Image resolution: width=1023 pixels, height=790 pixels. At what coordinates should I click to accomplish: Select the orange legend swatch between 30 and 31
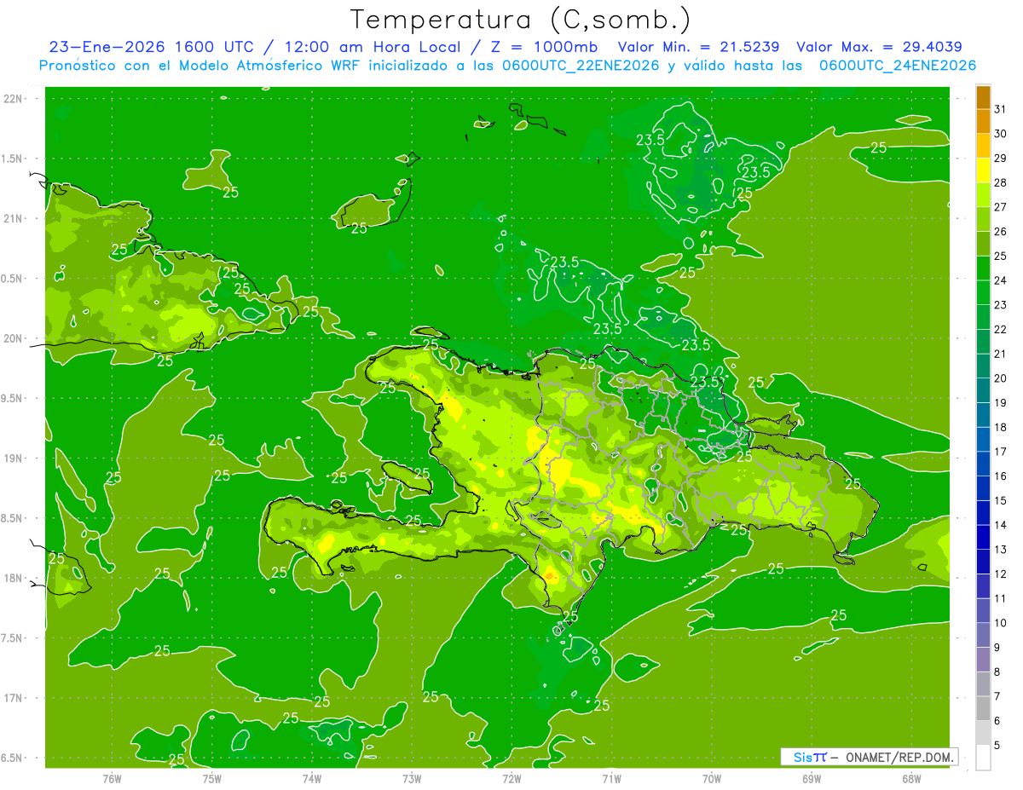pos(983,122)
